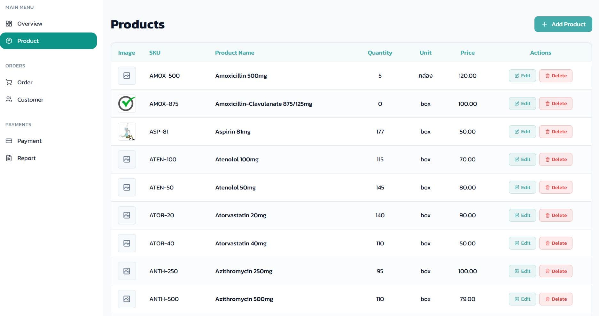This screenshot has height=316, width=599.
Task: Edit the Atorvastatin 20mg product
Action: pyautogui.click(x=522, y=215)
